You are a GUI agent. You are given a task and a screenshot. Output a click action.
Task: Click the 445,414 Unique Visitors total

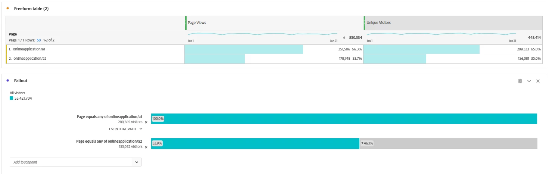(x=534, y=37)
